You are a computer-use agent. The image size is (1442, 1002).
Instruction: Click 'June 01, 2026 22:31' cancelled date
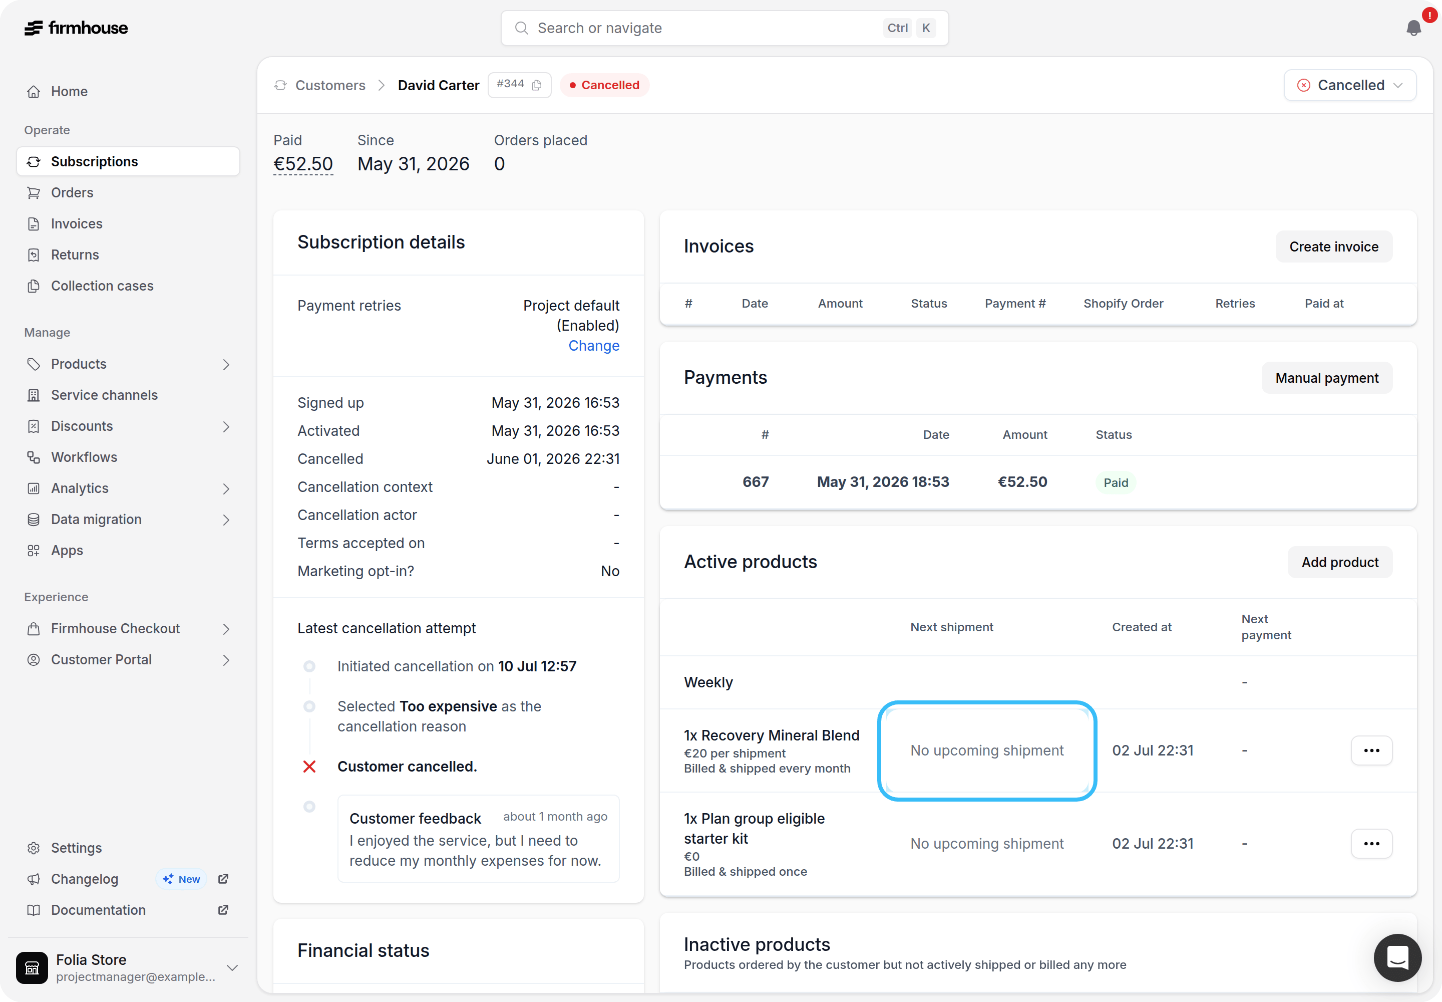point(553,459)
